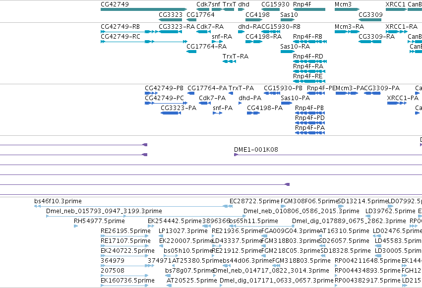Select the Sas10 gene label
This screenshot has width=422, height=288.
click(289, 14)
